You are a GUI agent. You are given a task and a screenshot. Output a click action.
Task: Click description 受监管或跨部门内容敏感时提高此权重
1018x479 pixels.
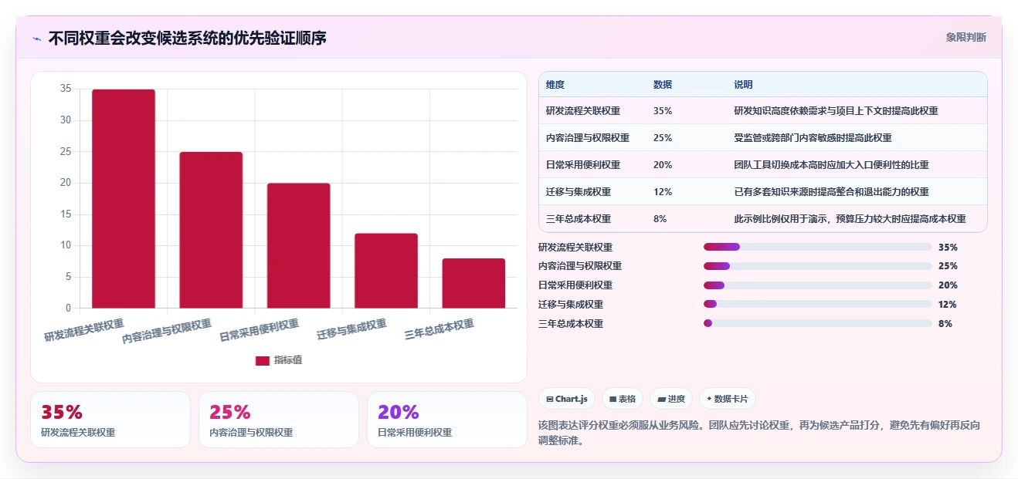click(x=813, y=138)
